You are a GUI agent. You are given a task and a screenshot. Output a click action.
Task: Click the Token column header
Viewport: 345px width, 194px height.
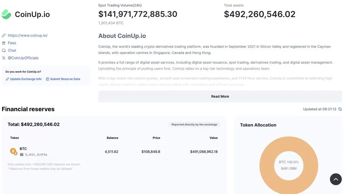click(15, 138)
